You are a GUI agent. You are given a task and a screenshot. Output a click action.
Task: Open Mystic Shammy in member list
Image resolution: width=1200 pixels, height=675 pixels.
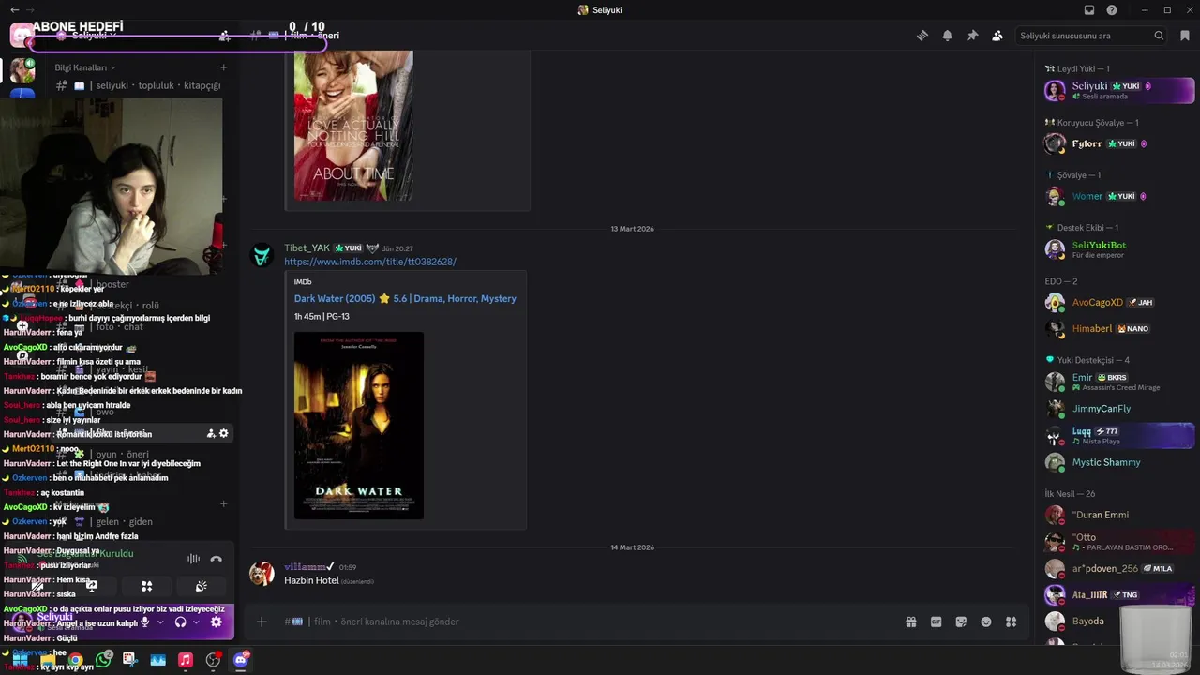coord(1118,462)
